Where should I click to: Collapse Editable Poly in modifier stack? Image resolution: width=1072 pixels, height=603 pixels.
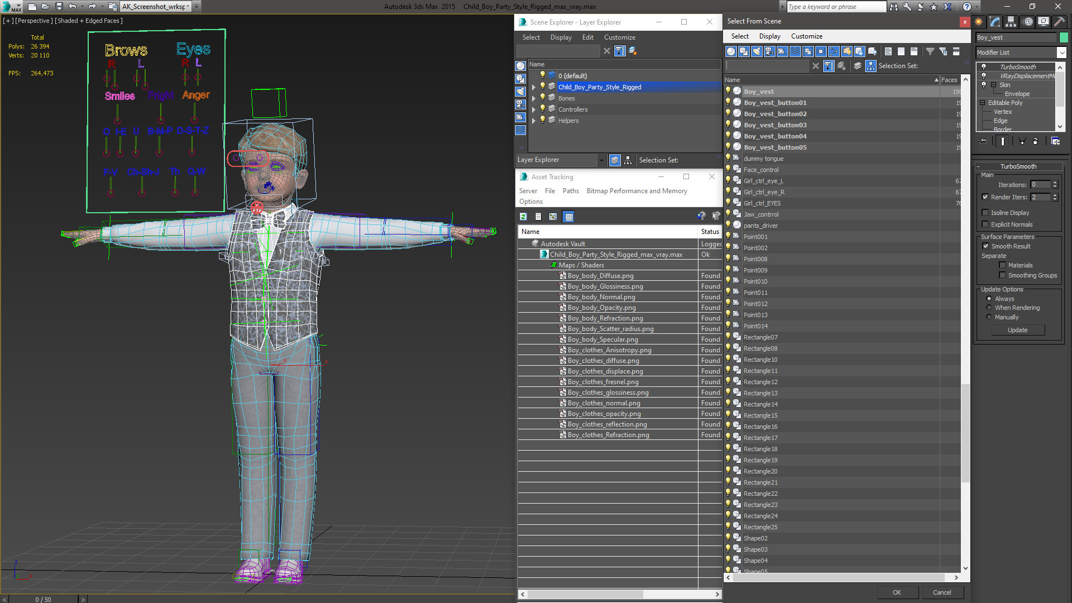pyautogui.click(x=983, y=103)
